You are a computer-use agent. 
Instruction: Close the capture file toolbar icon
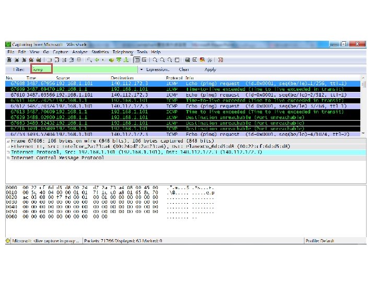[x=64, y=60]
